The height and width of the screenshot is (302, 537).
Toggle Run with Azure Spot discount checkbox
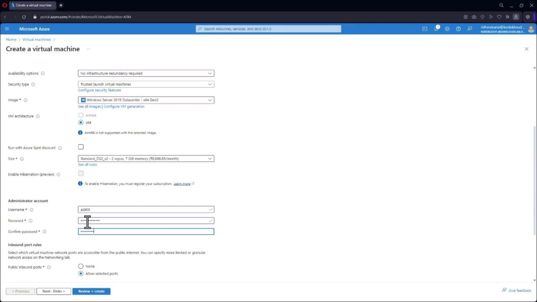pos(81,147)
